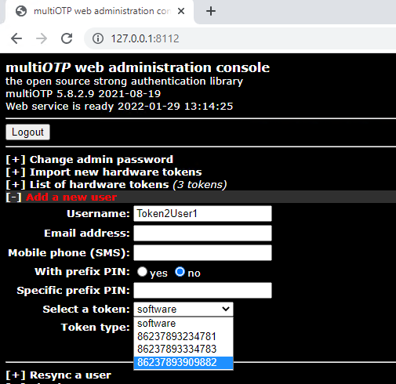Expand the Resync a user section
Viewport: 396px width, 384px height.
tap(59, 375)
